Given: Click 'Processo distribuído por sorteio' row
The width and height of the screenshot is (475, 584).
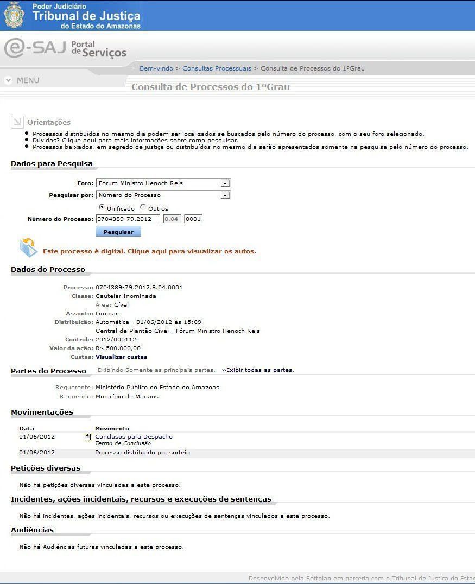Looking at the screenshot, I should [x=246, y=453].
